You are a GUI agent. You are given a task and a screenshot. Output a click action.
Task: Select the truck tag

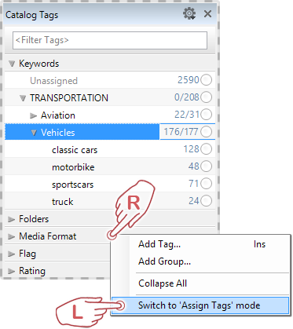pyautogui.click(x=63, y=202)
